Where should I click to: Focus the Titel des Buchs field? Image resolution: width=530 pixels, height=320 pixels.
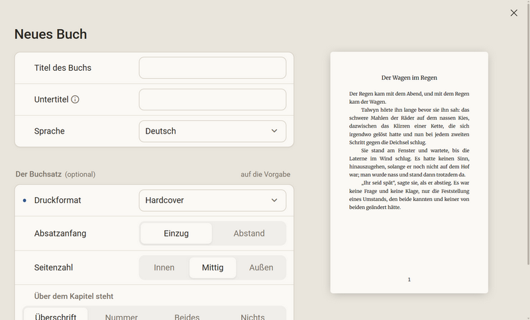point(213,68)
